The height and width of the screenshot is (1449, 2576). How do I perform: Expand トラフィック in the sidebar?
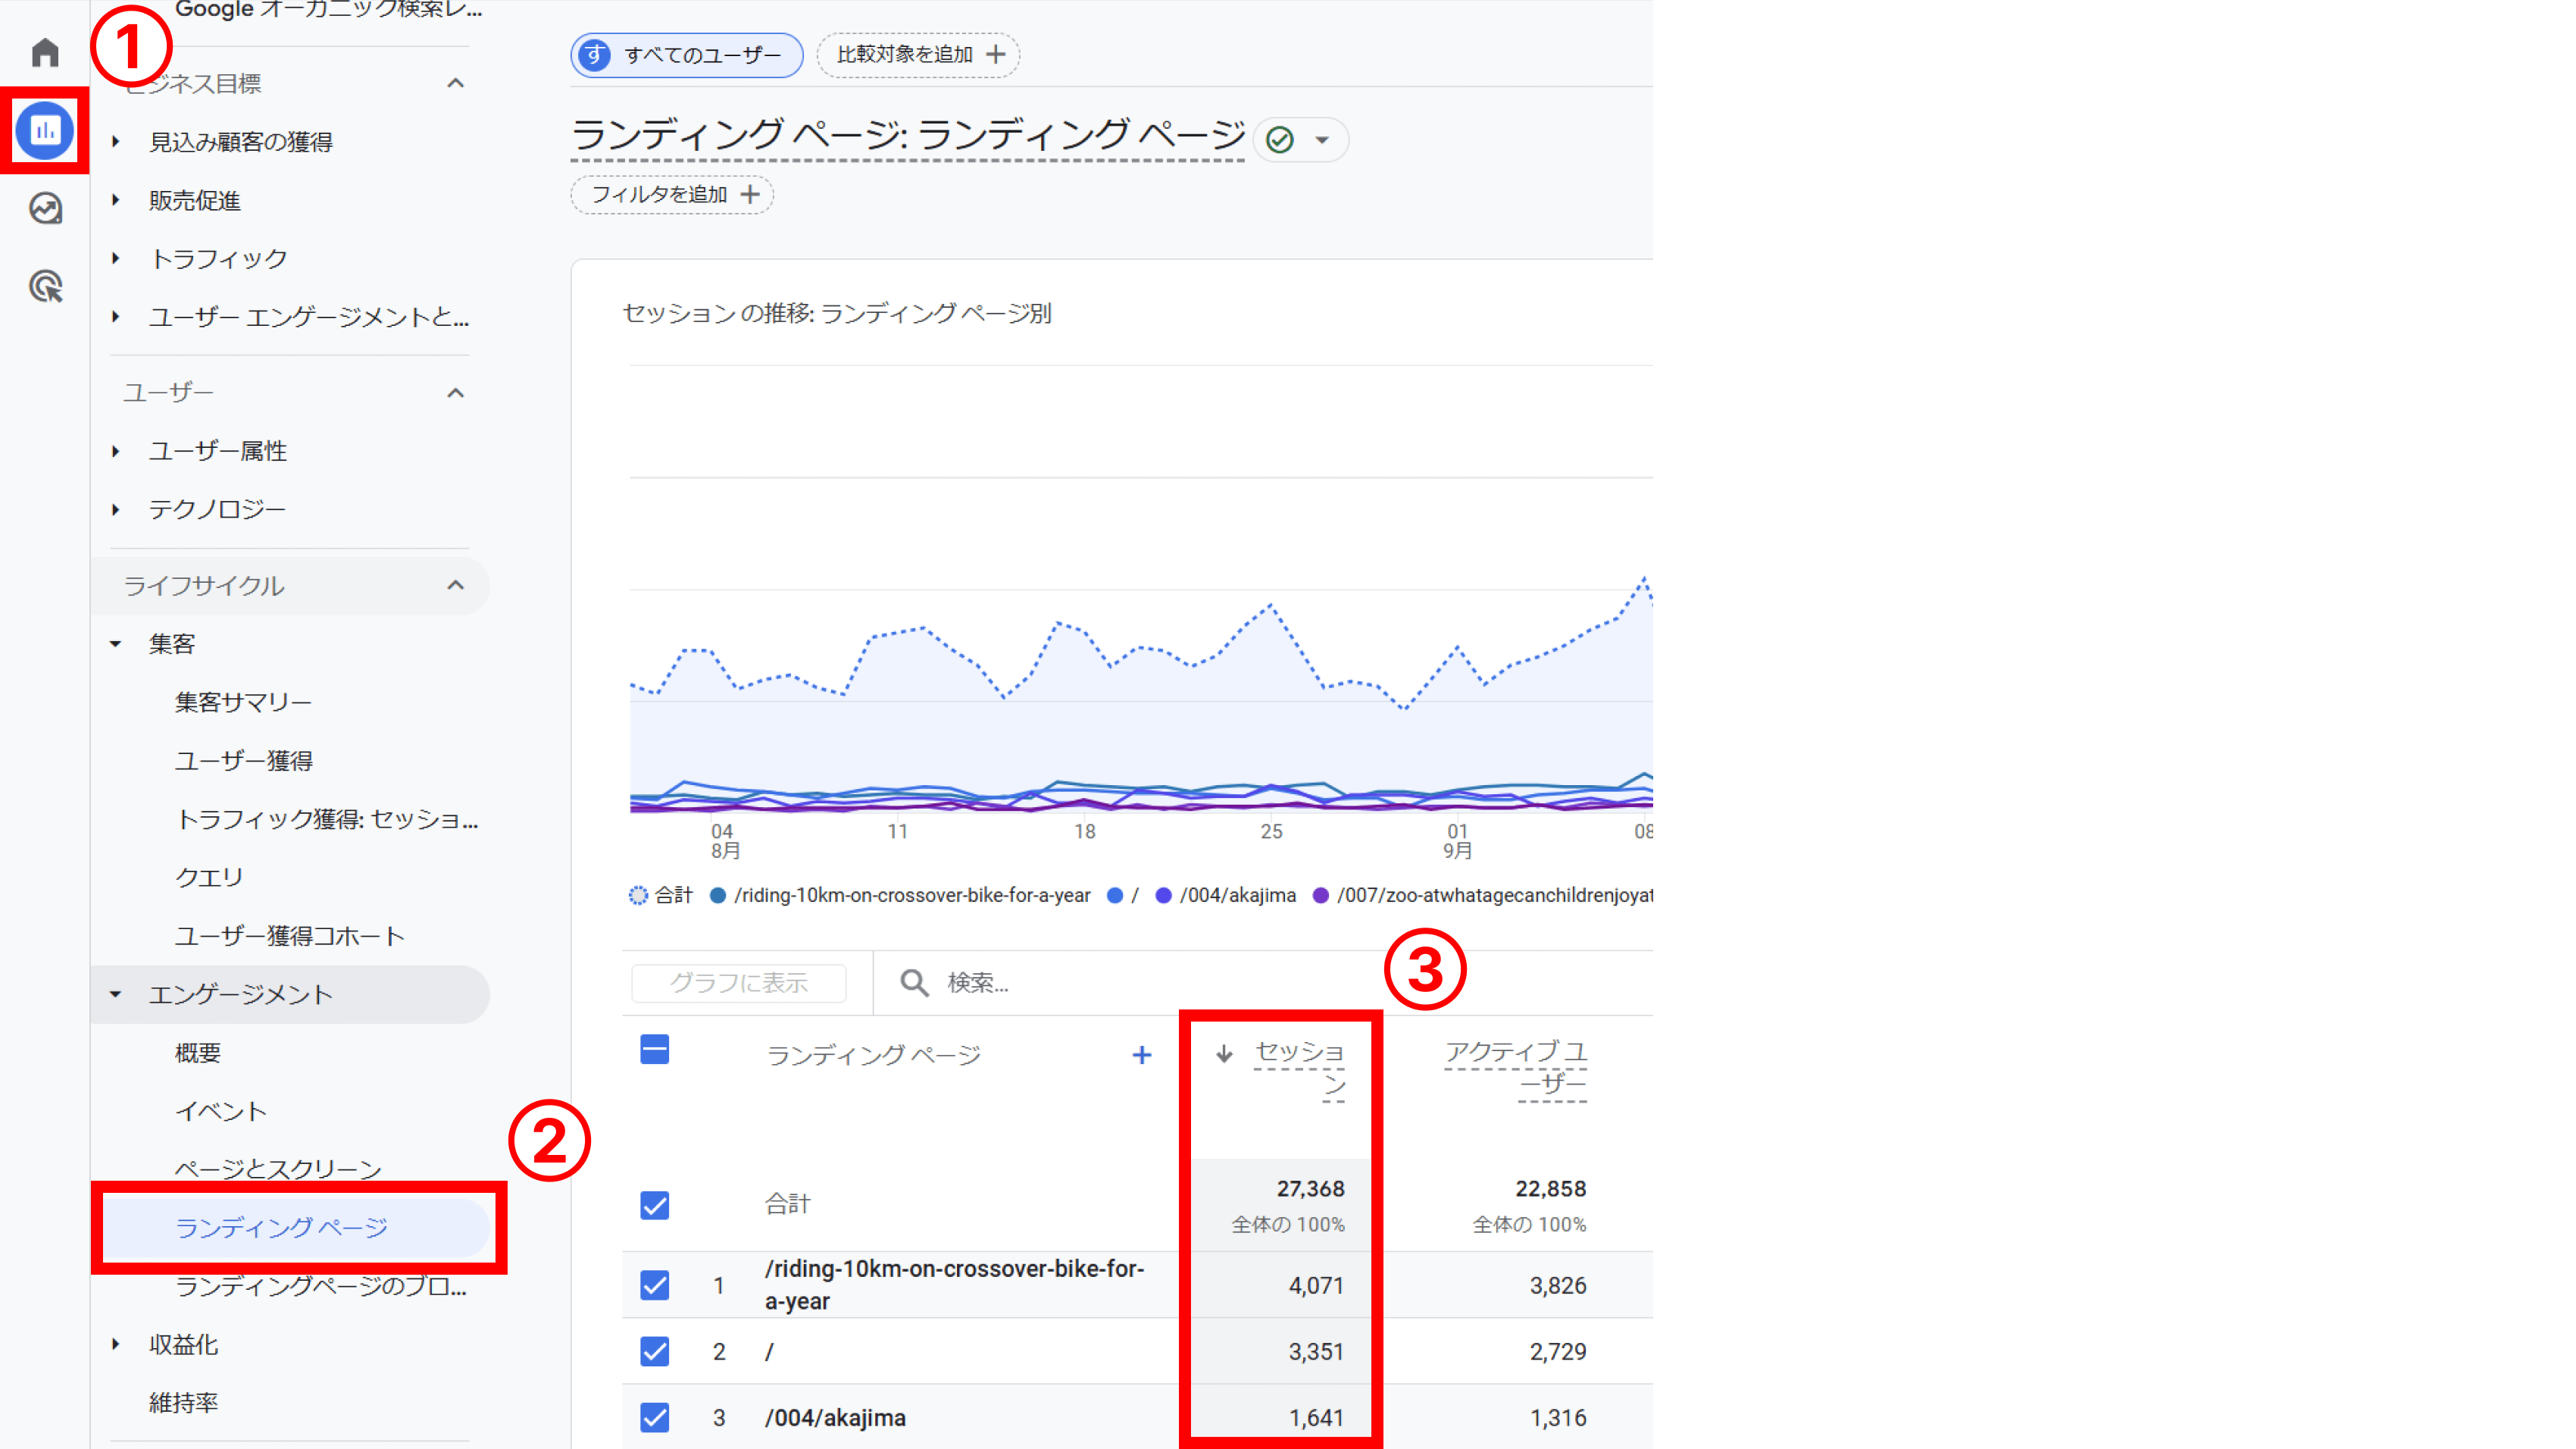pyautogui.click(x=116, y=258)
